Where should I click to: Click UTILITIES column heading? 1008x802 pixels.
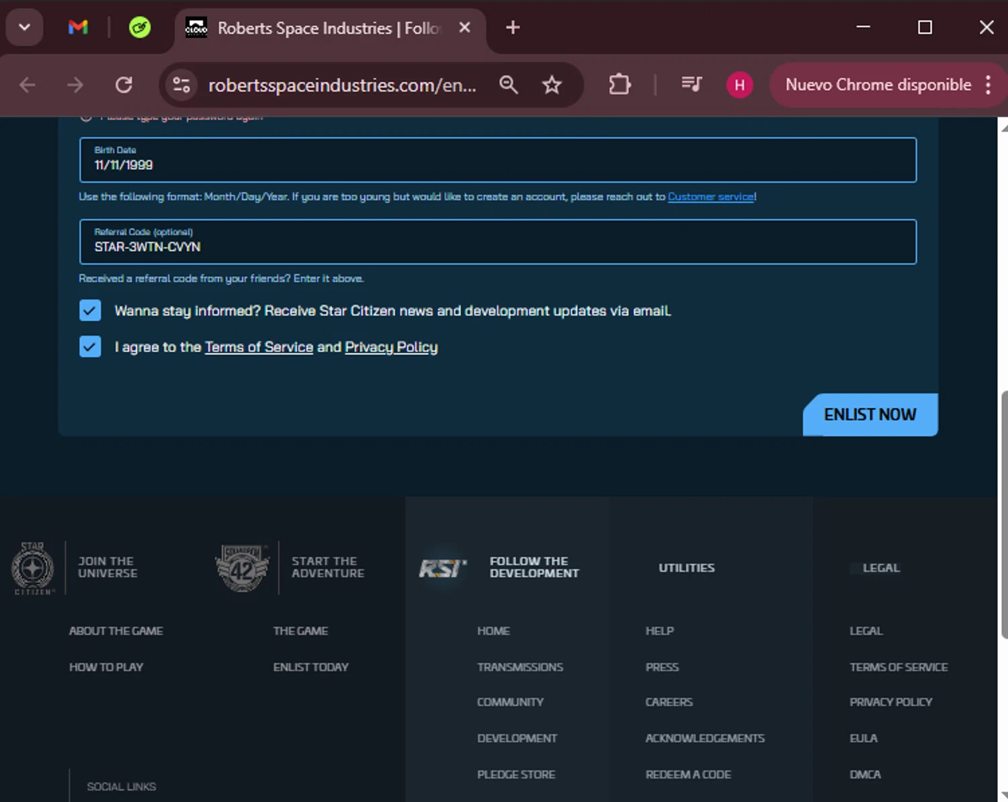pyautogui.click(x=687, y=568)
